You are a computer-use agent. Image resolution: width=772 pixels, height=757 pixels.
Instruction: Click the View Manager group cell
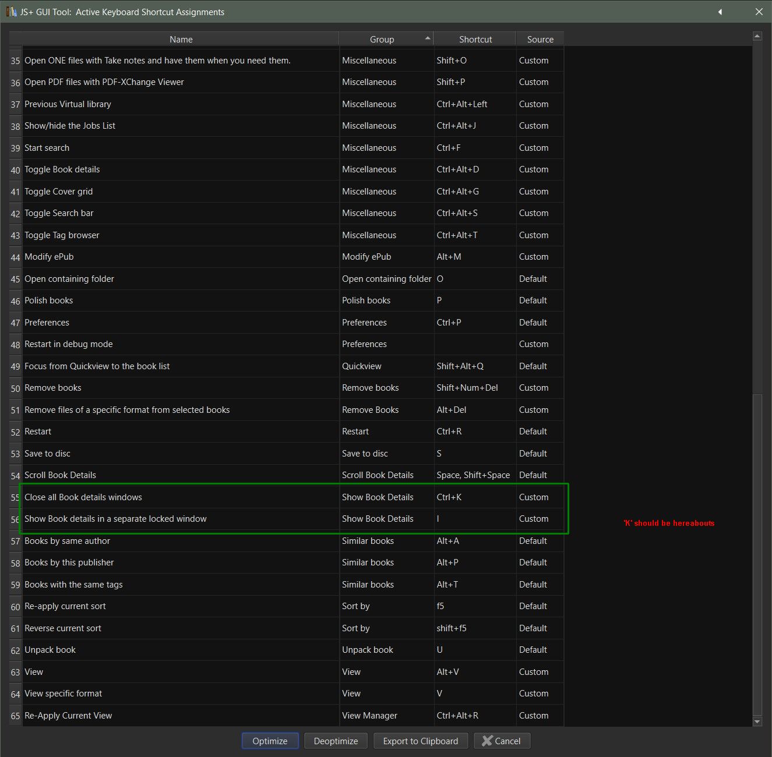click(x=386, y=716)
